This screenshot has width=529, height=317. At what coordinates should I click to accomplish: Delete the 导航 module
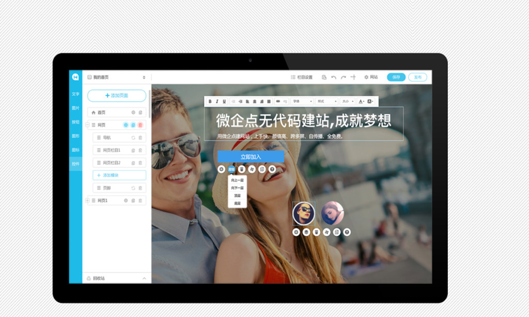click(x=141, y=138)
